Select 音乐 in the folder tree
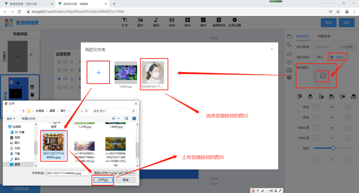The width and height of the screenshot is (359, 193). point(17,159)
